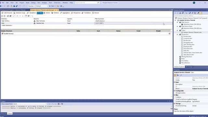Click the Save toolbar icon
208x117 pixels.
tap(14, 6)
